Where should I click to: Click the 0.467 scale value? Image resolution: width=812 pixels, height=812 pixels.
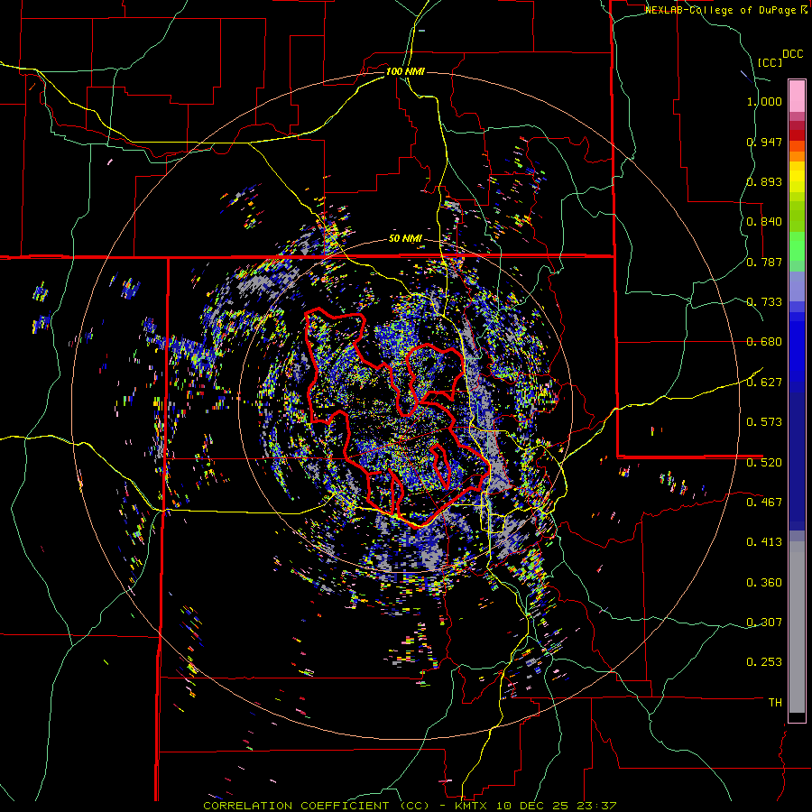point(764,503)
